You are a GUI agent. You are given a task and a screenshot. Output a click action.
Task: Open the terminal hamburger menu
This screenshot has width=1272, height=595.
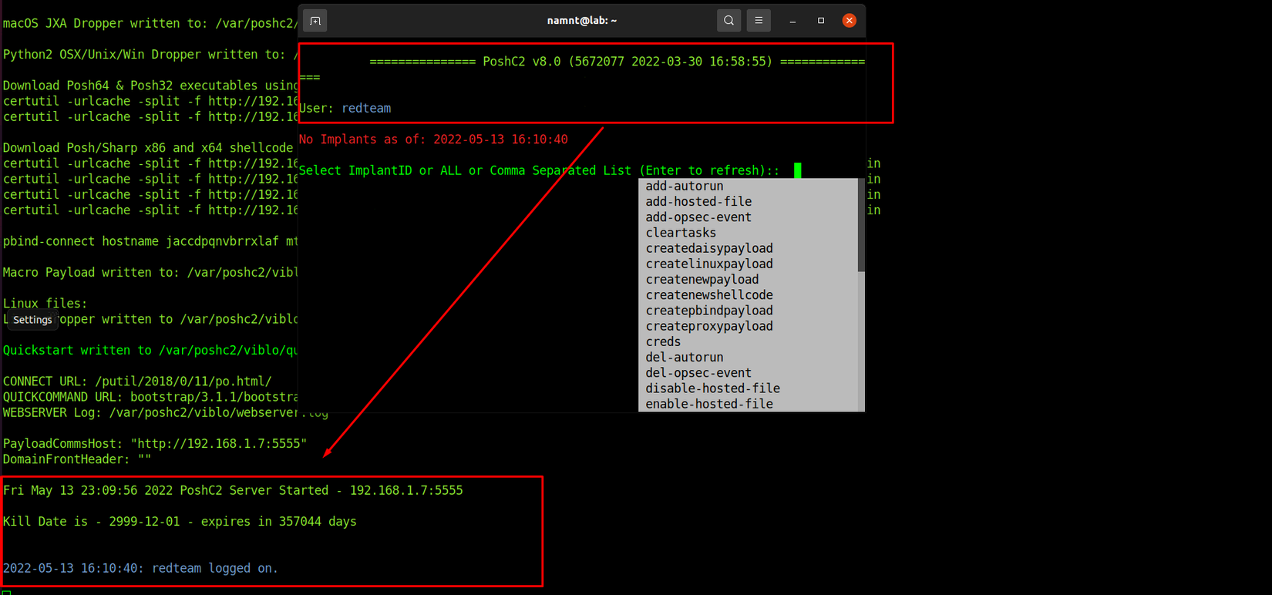pyautogui.click(x=759, y=21)
